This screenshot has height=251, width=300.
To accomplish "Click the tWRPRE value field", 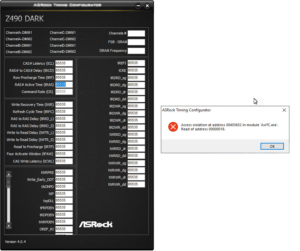I will tap(64, 172).
